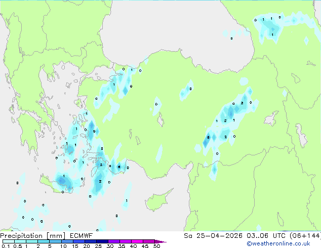Click the legend swatch between 35 and 40
The width and height of the screenshot is (321, 248).
[125, 241]
